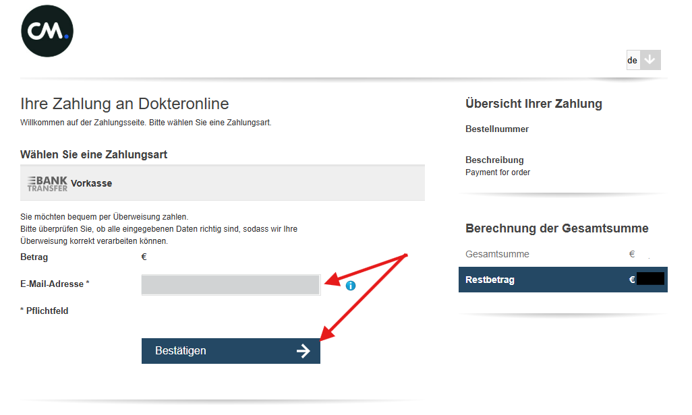
Task: Confirm payment with Bestätigen button
Action: pyautogui.click(x=231, y=351)
